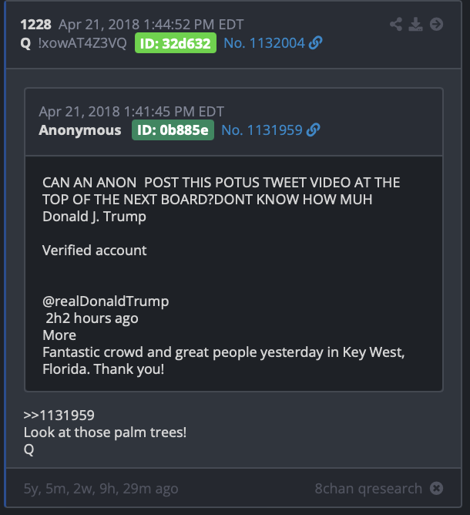The width and height of the screenshot is (470, 515).
Task: Open the post via the circled arrow icon
Action: [x=436, y=25]
